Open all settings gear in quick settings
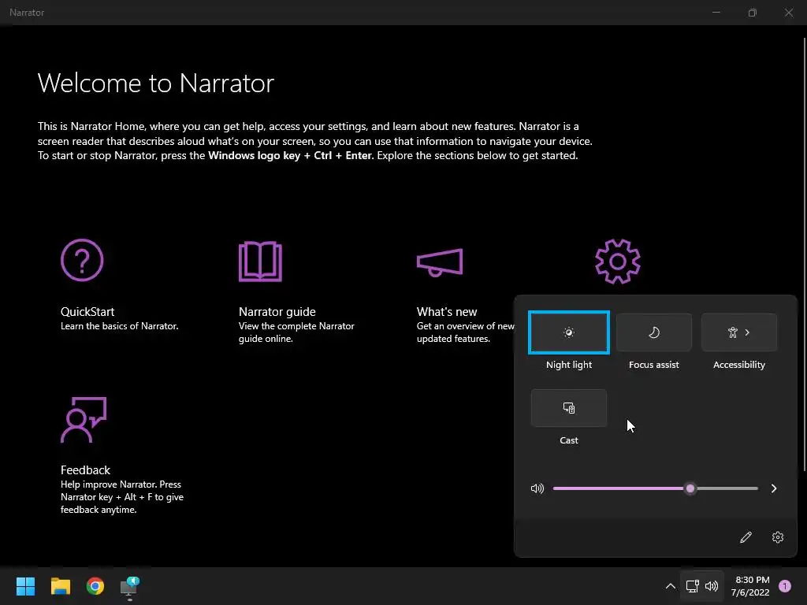The width and height of the screenshot is (807, 605). pos(778,537)
